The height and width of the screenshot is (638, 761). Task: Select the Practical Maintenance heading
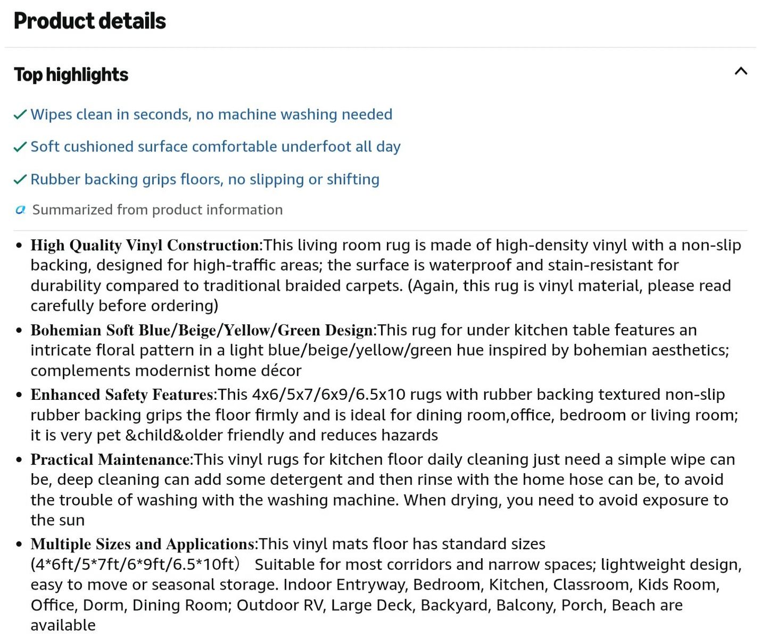point(112,459)
